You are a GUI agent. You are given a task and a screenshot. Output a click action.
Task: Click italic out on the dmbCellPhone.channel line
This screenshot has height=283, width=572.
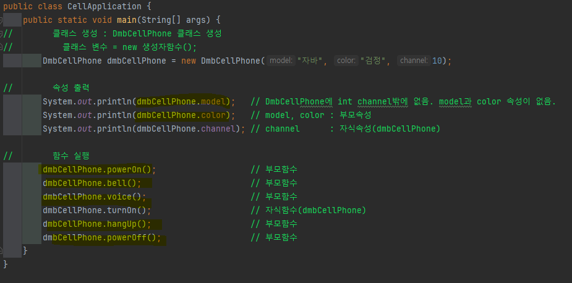[x=85, y=129]
